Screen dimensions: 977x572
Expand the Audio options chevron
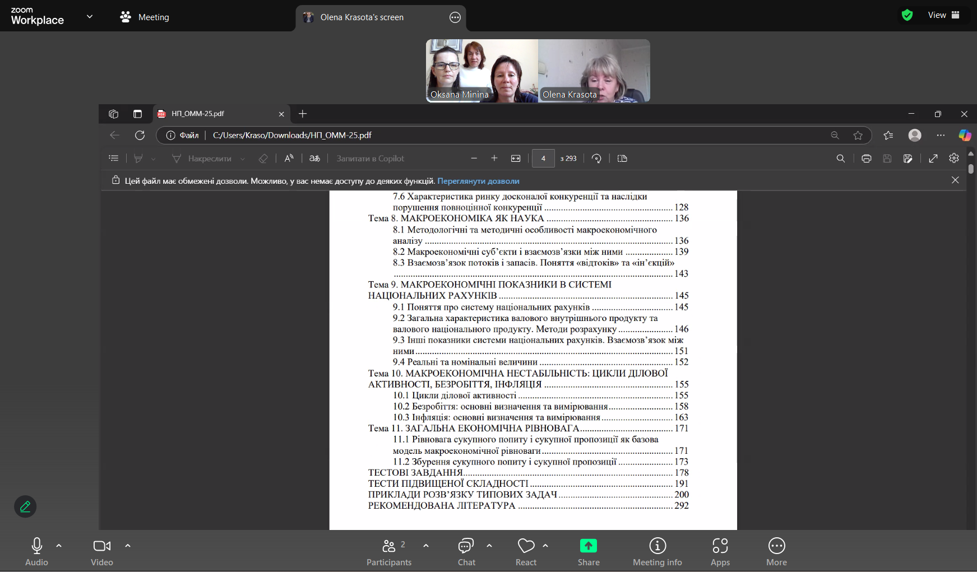click(x=59, y=546)
